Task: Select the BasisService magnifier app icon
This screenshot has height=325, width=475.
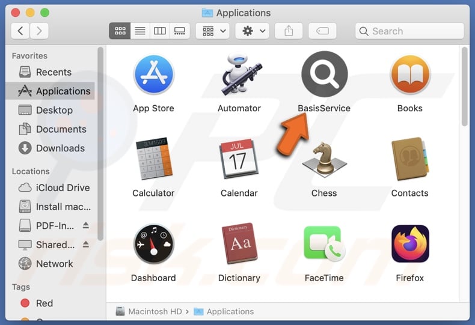Action: (x=325, y=74)
